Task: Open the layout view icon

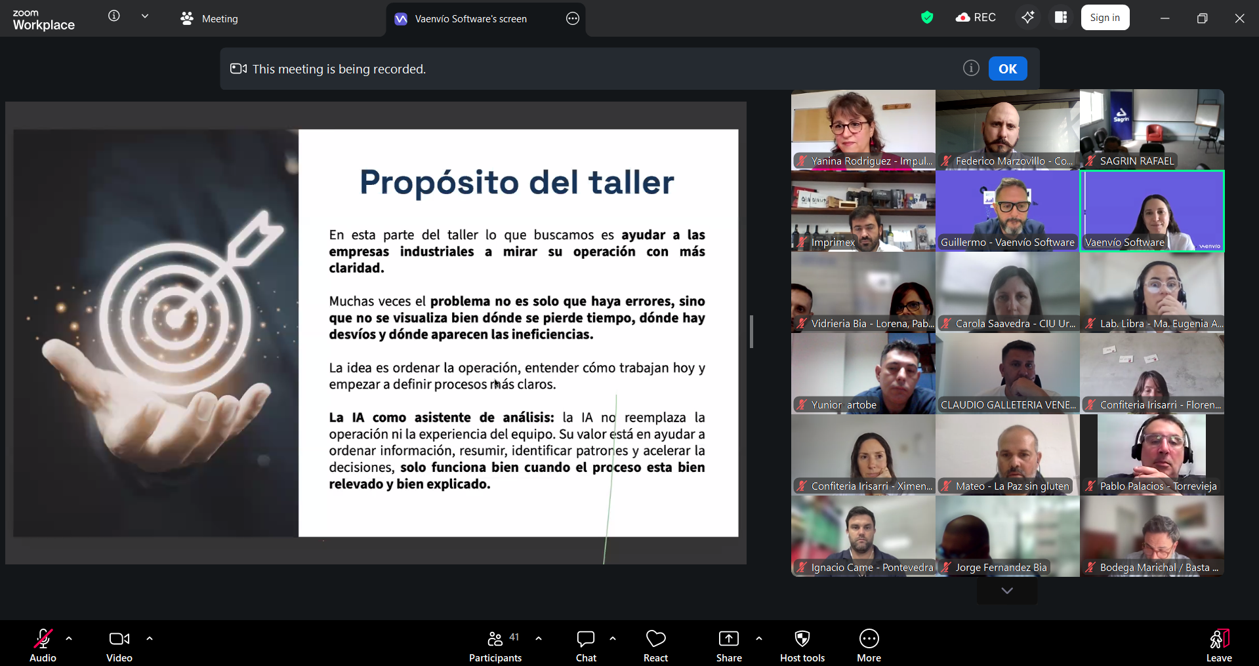Action: point(1061,18)
